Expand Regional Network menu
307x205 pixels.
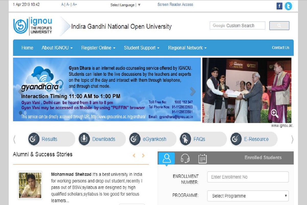tap(187, 48)
